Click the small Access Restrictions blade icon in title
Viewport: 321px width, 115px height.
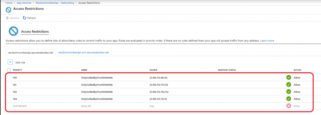tap(8, 10)
